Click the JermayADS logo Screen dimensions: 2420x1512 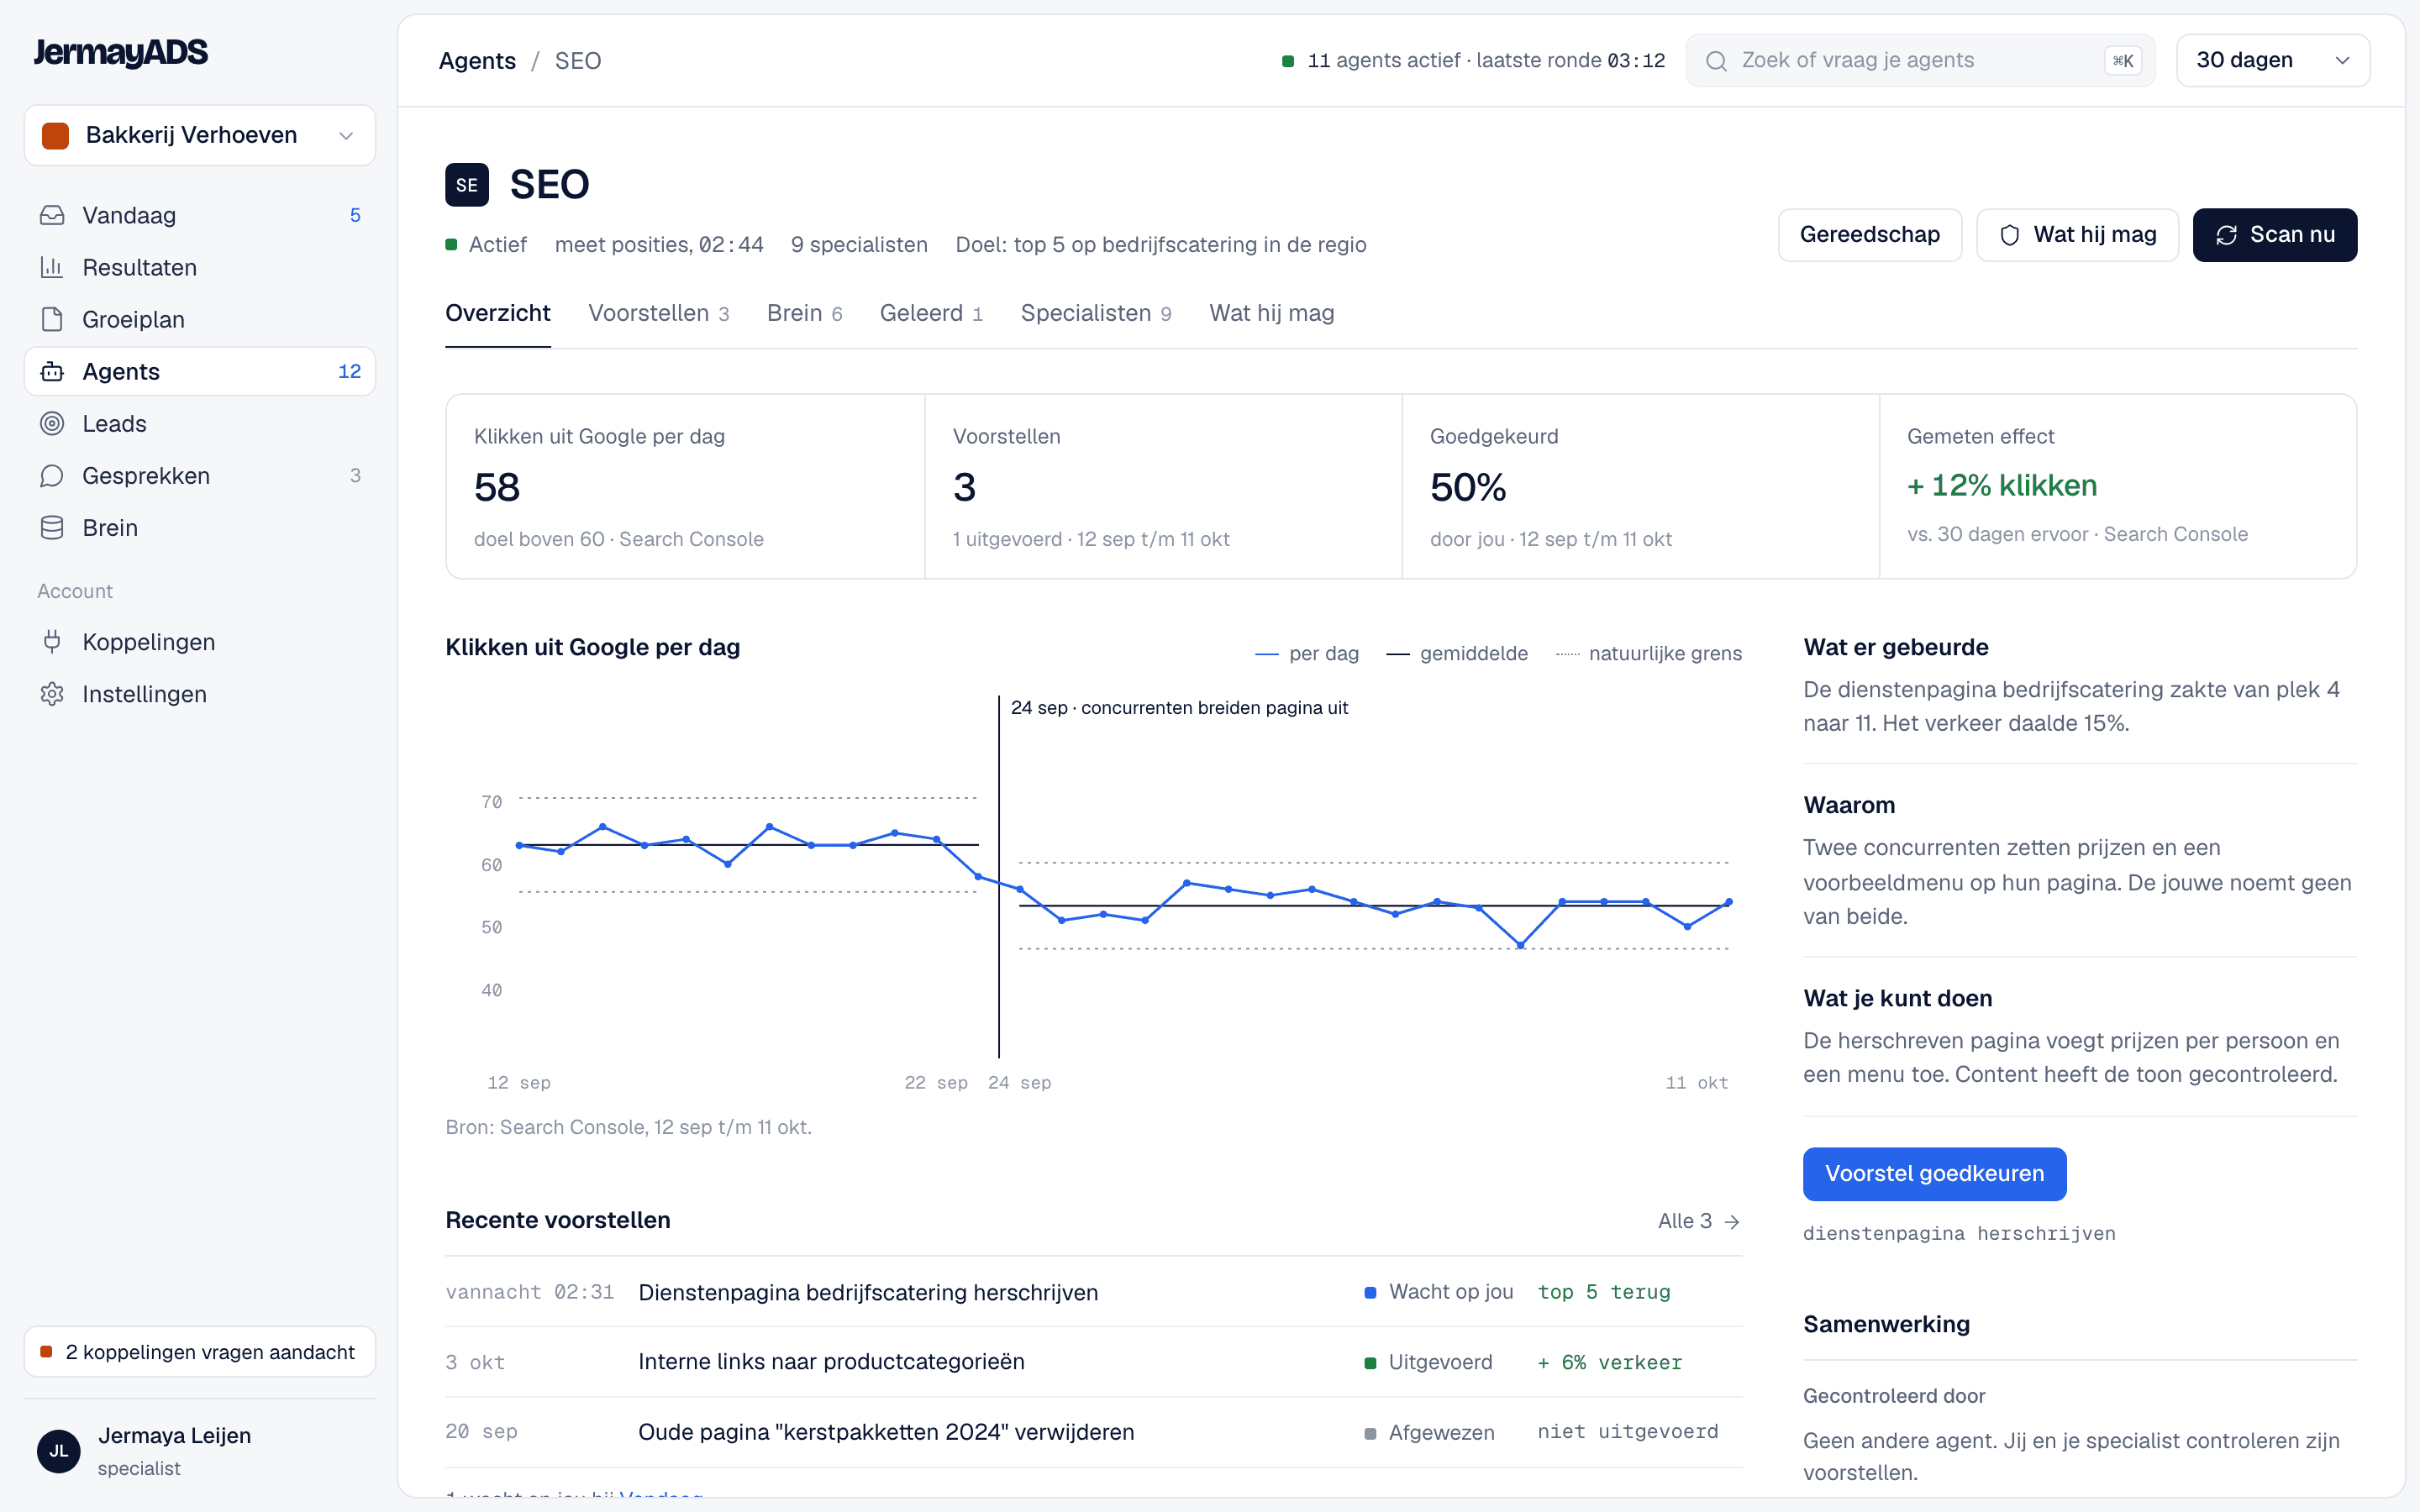click(121, 52)
